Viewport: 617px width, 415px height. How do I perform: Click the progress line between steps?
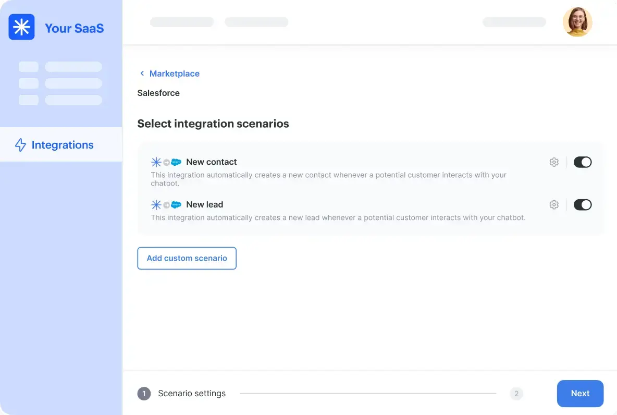click(x=367, y=394)
